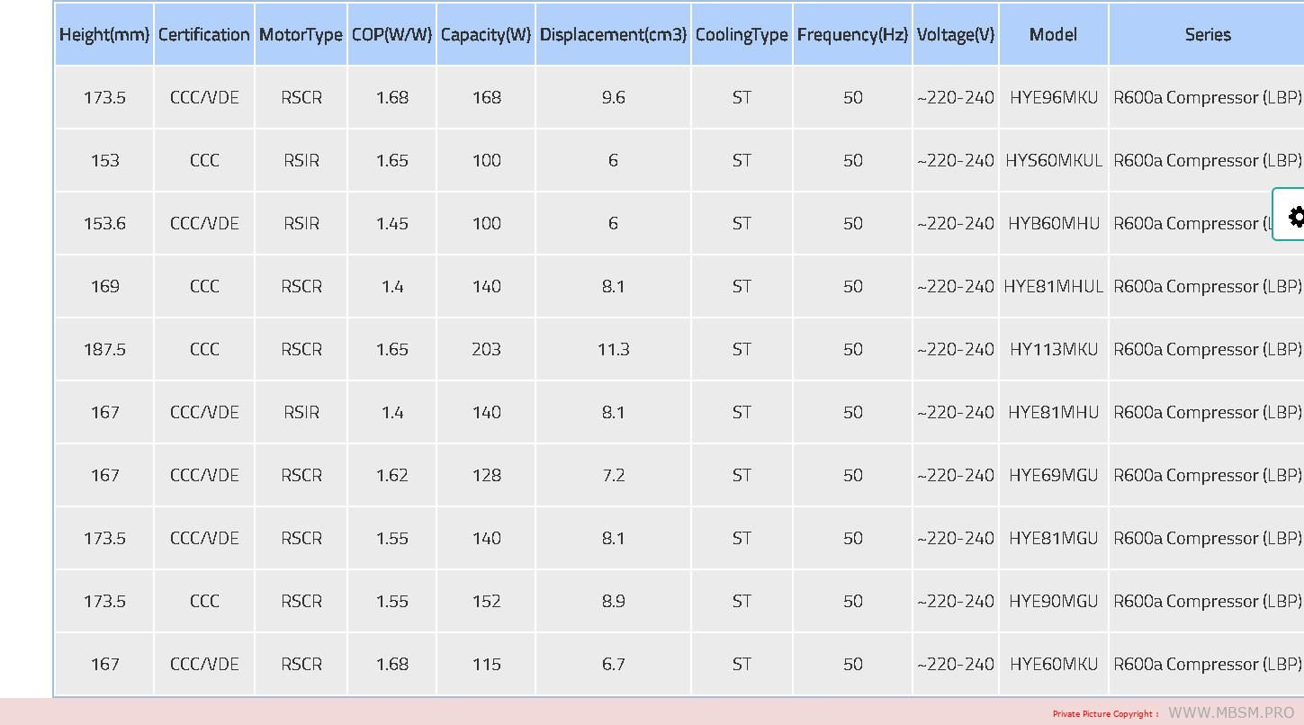Sort by the COP(W/W) column header

point(391,35)
